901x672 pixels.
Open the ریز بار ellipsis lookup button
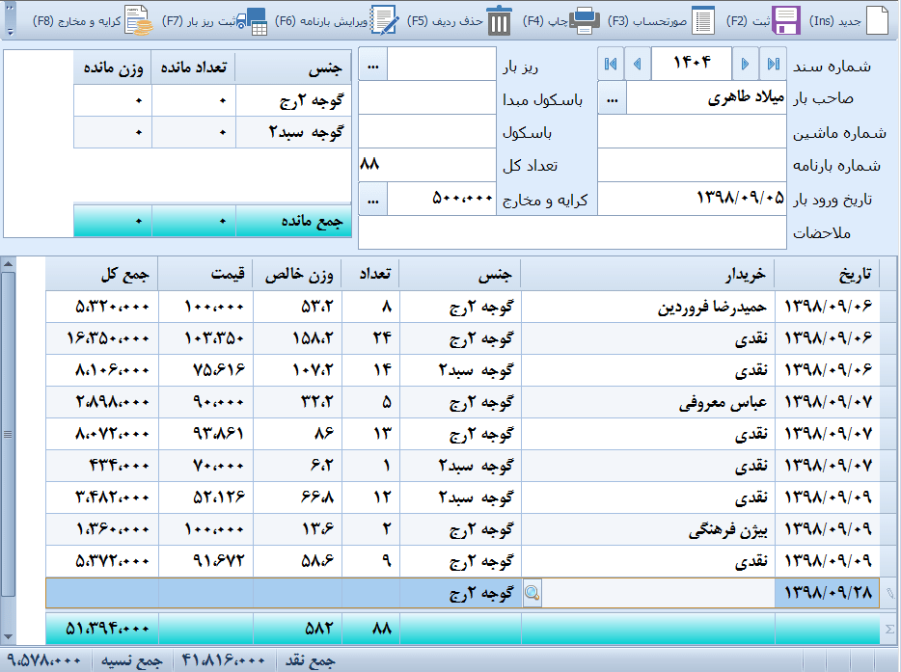tap(372, 64)
